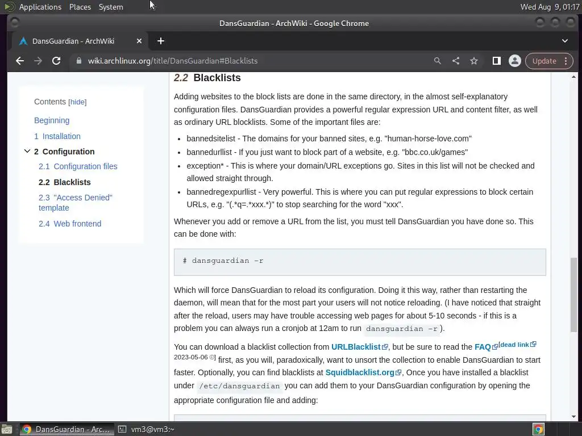The height and width of the screenshot is (436, 582).
Task: Hide the table of contents
Action: coord(77,102)
